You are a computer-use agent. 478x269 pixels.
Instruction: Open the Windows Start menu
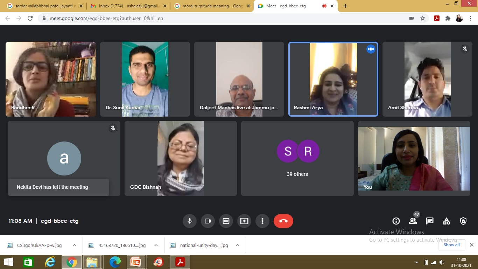(x=9, y=262)
